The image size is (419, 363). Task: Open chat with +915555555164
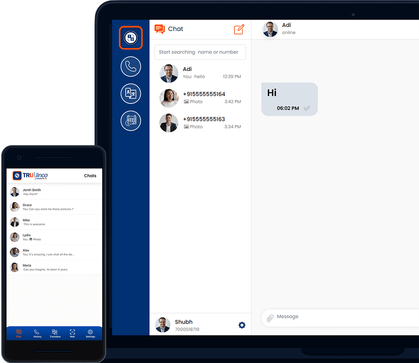click(200, 98)
